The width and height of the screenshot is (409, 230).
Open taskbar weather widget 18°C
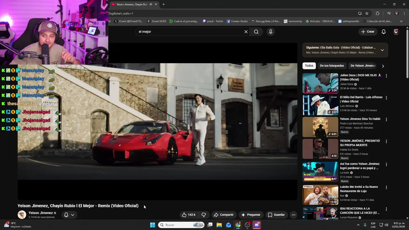click(18, 225)
